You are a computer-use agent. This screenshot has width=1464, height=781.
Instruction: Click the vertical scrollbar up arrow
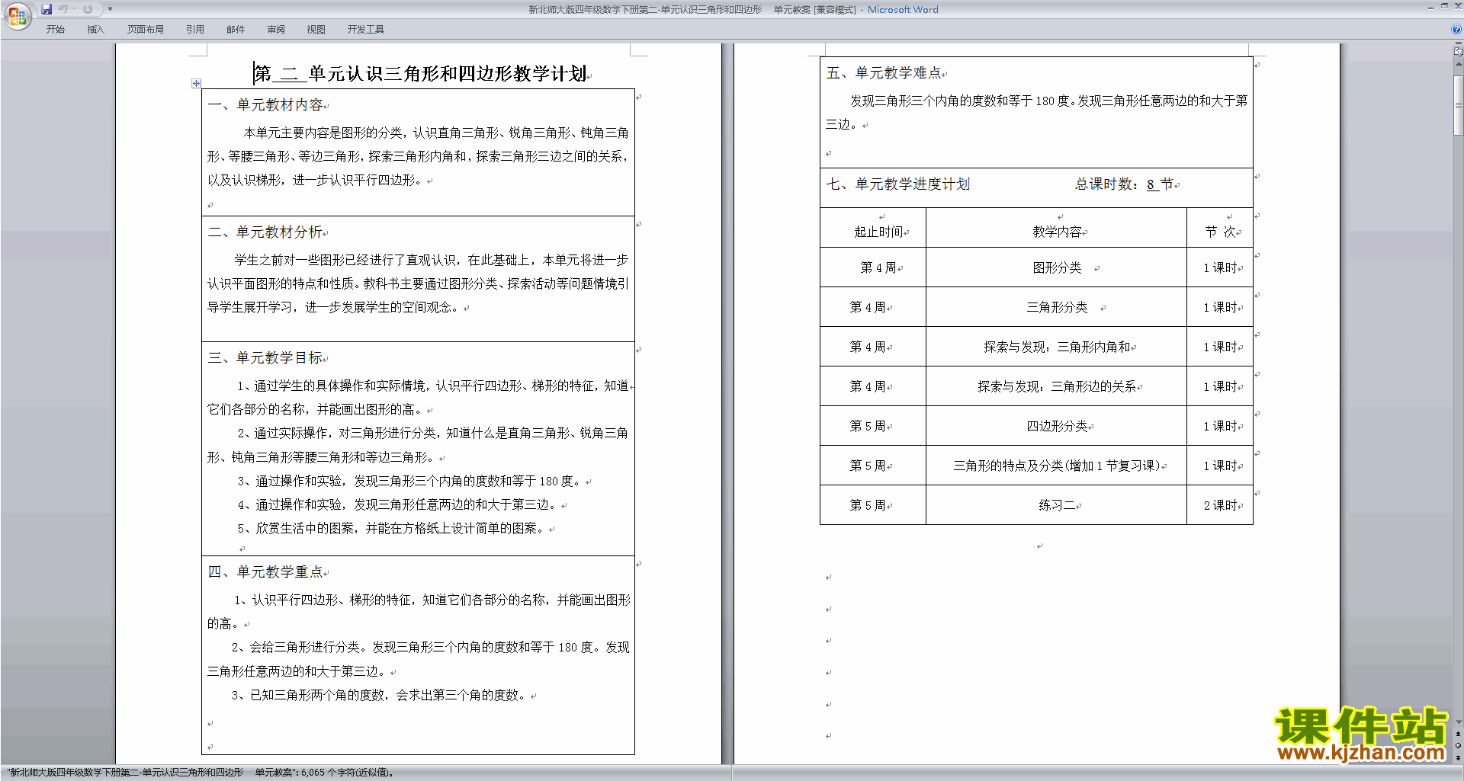1458,64
